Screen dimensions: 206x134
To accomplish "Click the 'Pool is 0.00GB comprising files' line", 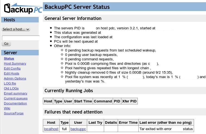I will [x=112, y=64].
